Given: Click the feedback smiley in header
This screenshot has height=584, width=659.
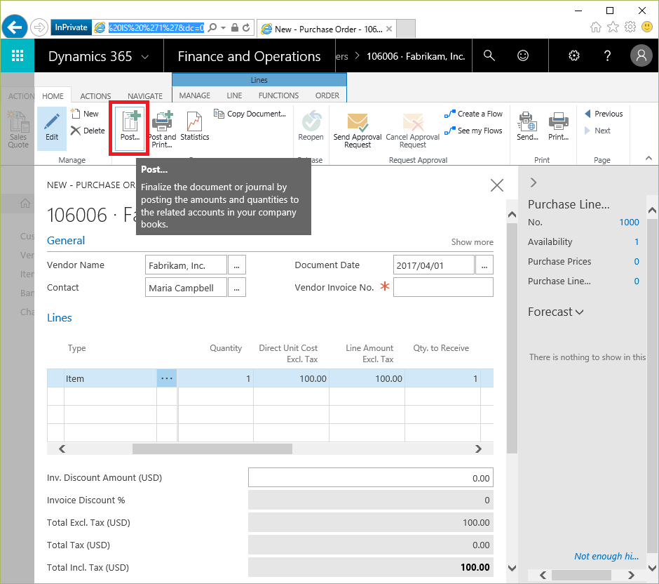Looking at the screenshot, I should (x=523, y=55).
